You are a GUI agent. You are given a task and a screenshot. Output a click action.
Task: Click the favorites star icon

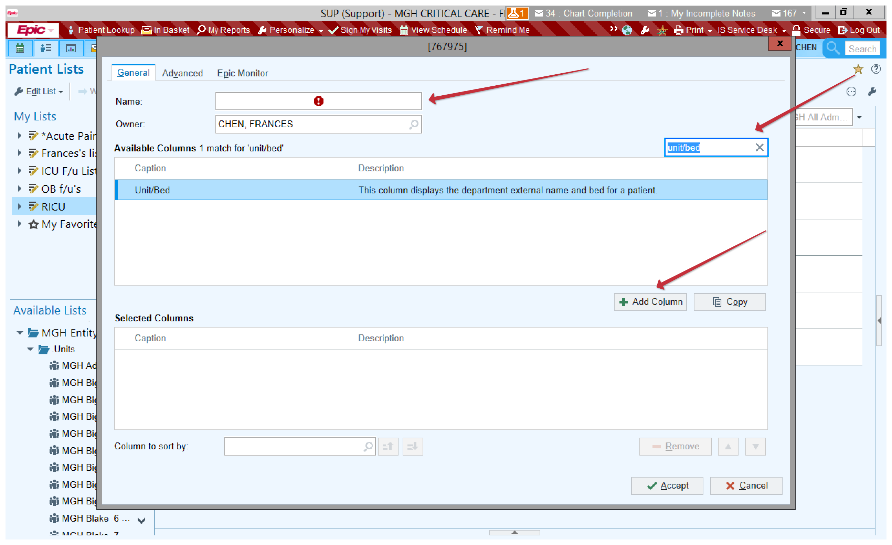(858, 69)
